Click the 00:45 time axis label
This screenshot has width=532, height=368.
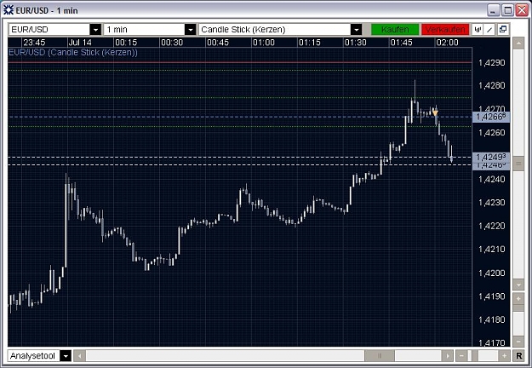[x=218, y=43]
